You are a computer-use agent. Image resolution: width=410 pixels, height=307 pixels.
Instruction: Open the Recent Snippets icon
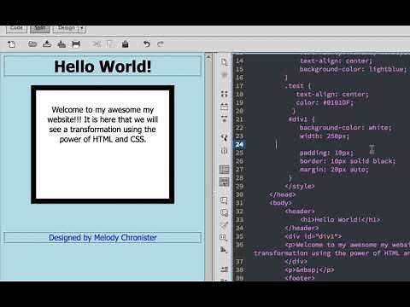coord(225,237)
